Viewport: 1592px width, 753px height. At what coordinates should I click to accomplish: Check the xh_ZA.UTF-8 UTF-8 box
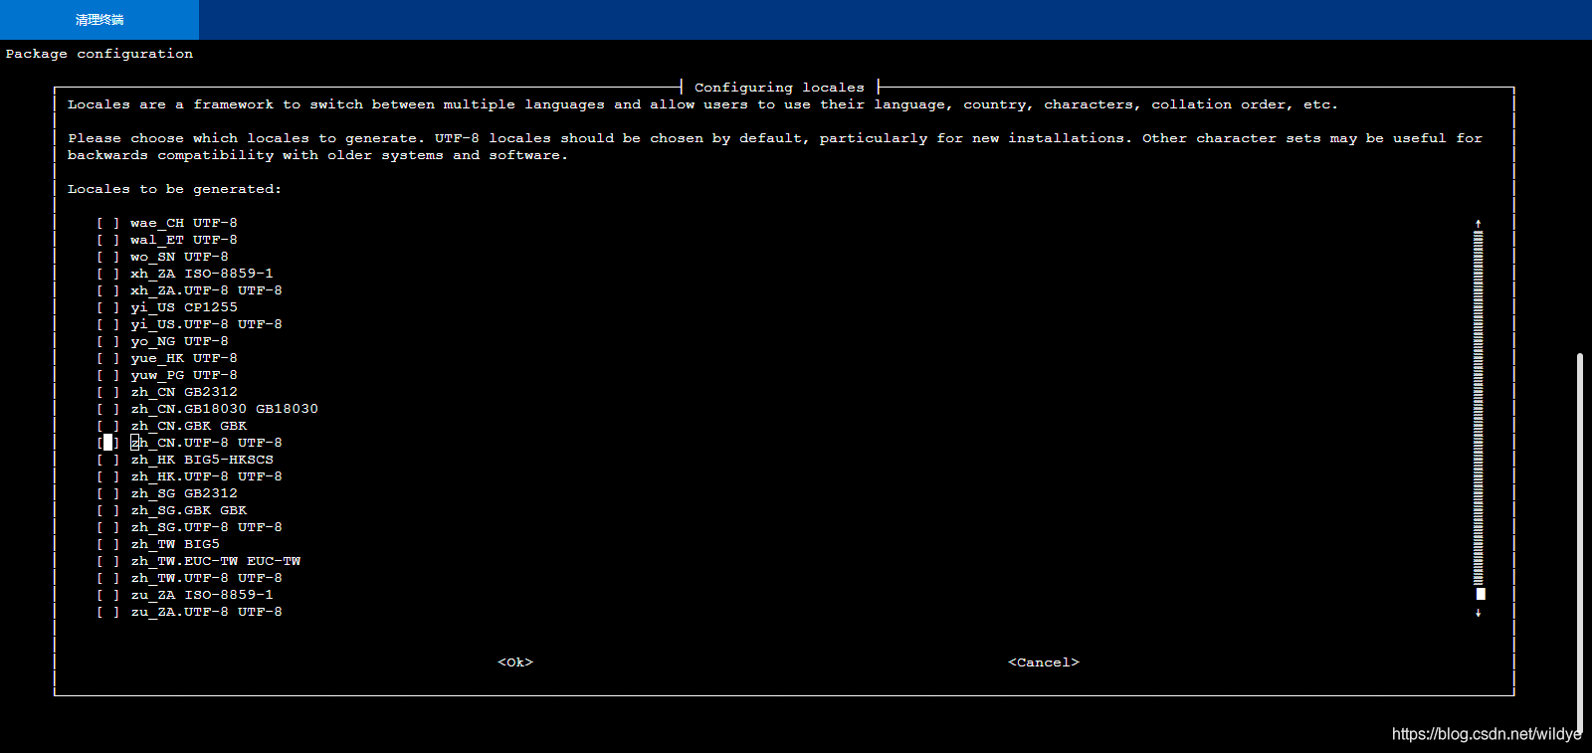[x=107, y=290]
